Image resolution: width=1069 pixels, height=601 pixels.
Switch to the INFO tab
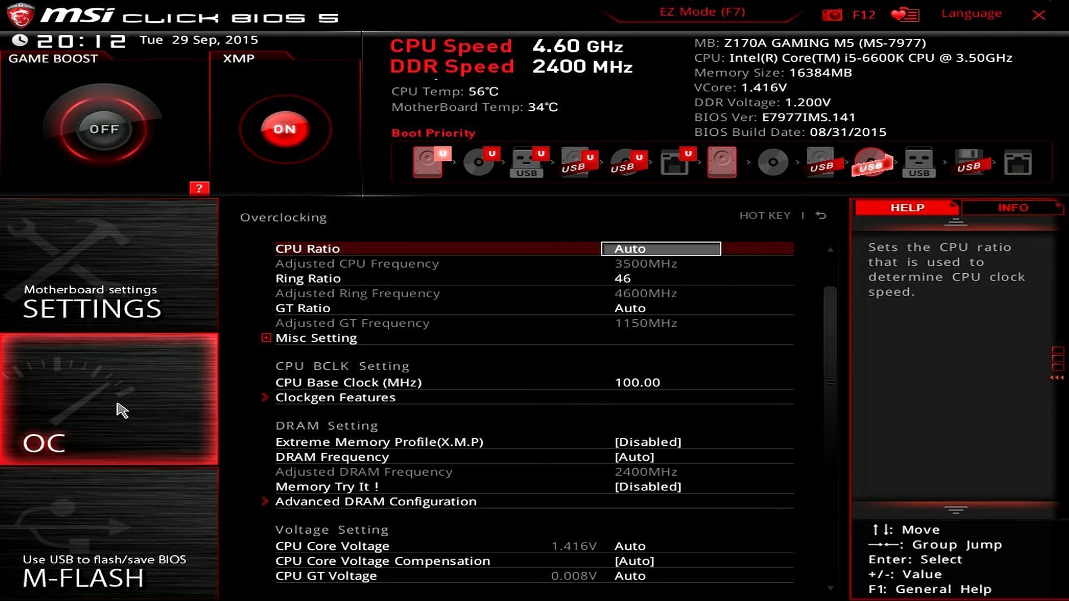tap(1012, 208)
